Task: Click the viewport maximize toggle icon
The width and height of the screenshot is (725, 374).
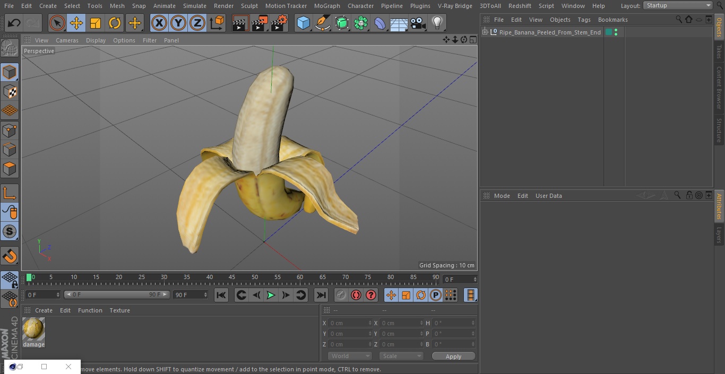Action: click(473, 40)
